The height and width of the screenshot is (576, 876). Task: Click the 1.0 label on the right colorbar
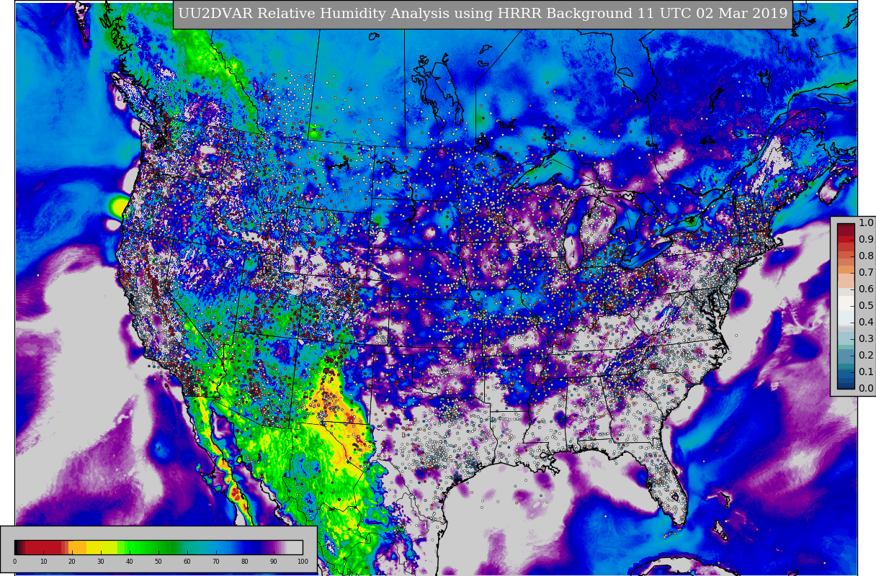click(x=866, y=223)
